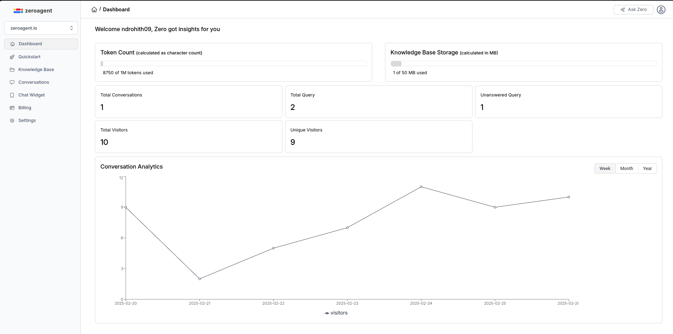Navigate to Settings from the sidebar

27,120
